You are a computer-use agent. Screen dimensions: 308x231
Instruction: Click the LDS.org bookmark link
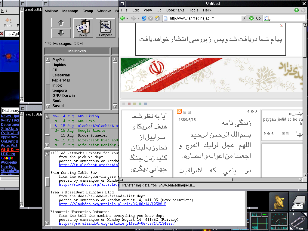click(x=8, y=154)
